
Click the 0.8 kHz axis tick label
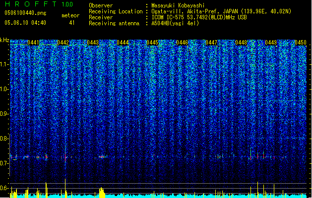4,139
